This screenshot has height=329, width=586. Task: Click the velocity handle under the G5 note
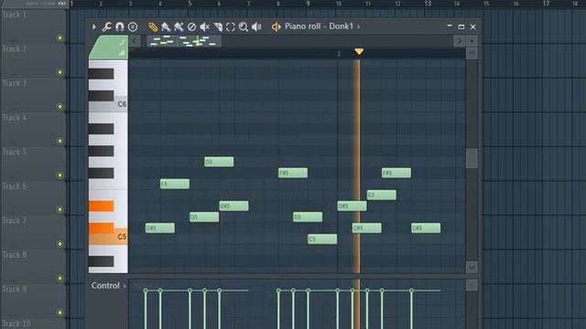point(204,291)
